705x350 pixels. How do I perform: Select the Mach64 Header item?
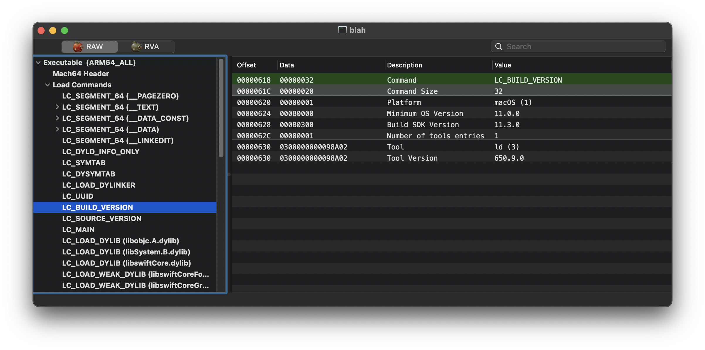[x=81, y=74]
